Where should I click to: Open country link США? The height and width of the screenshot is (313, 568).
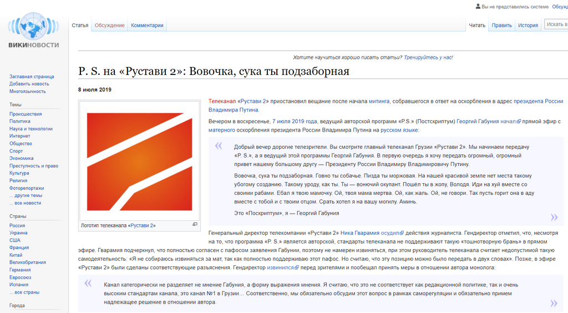[15, 240]
